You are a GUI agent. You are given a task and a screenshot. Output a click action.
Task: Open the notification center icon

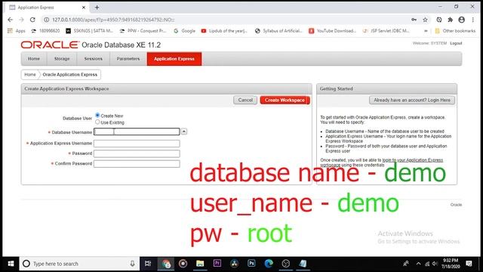pyautogui.click(x=469, y=264)
